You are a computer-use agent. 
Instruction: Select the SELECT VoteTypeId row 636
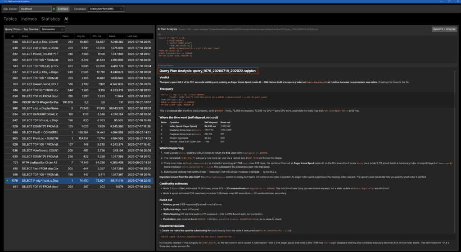click(x=79, y=151)
